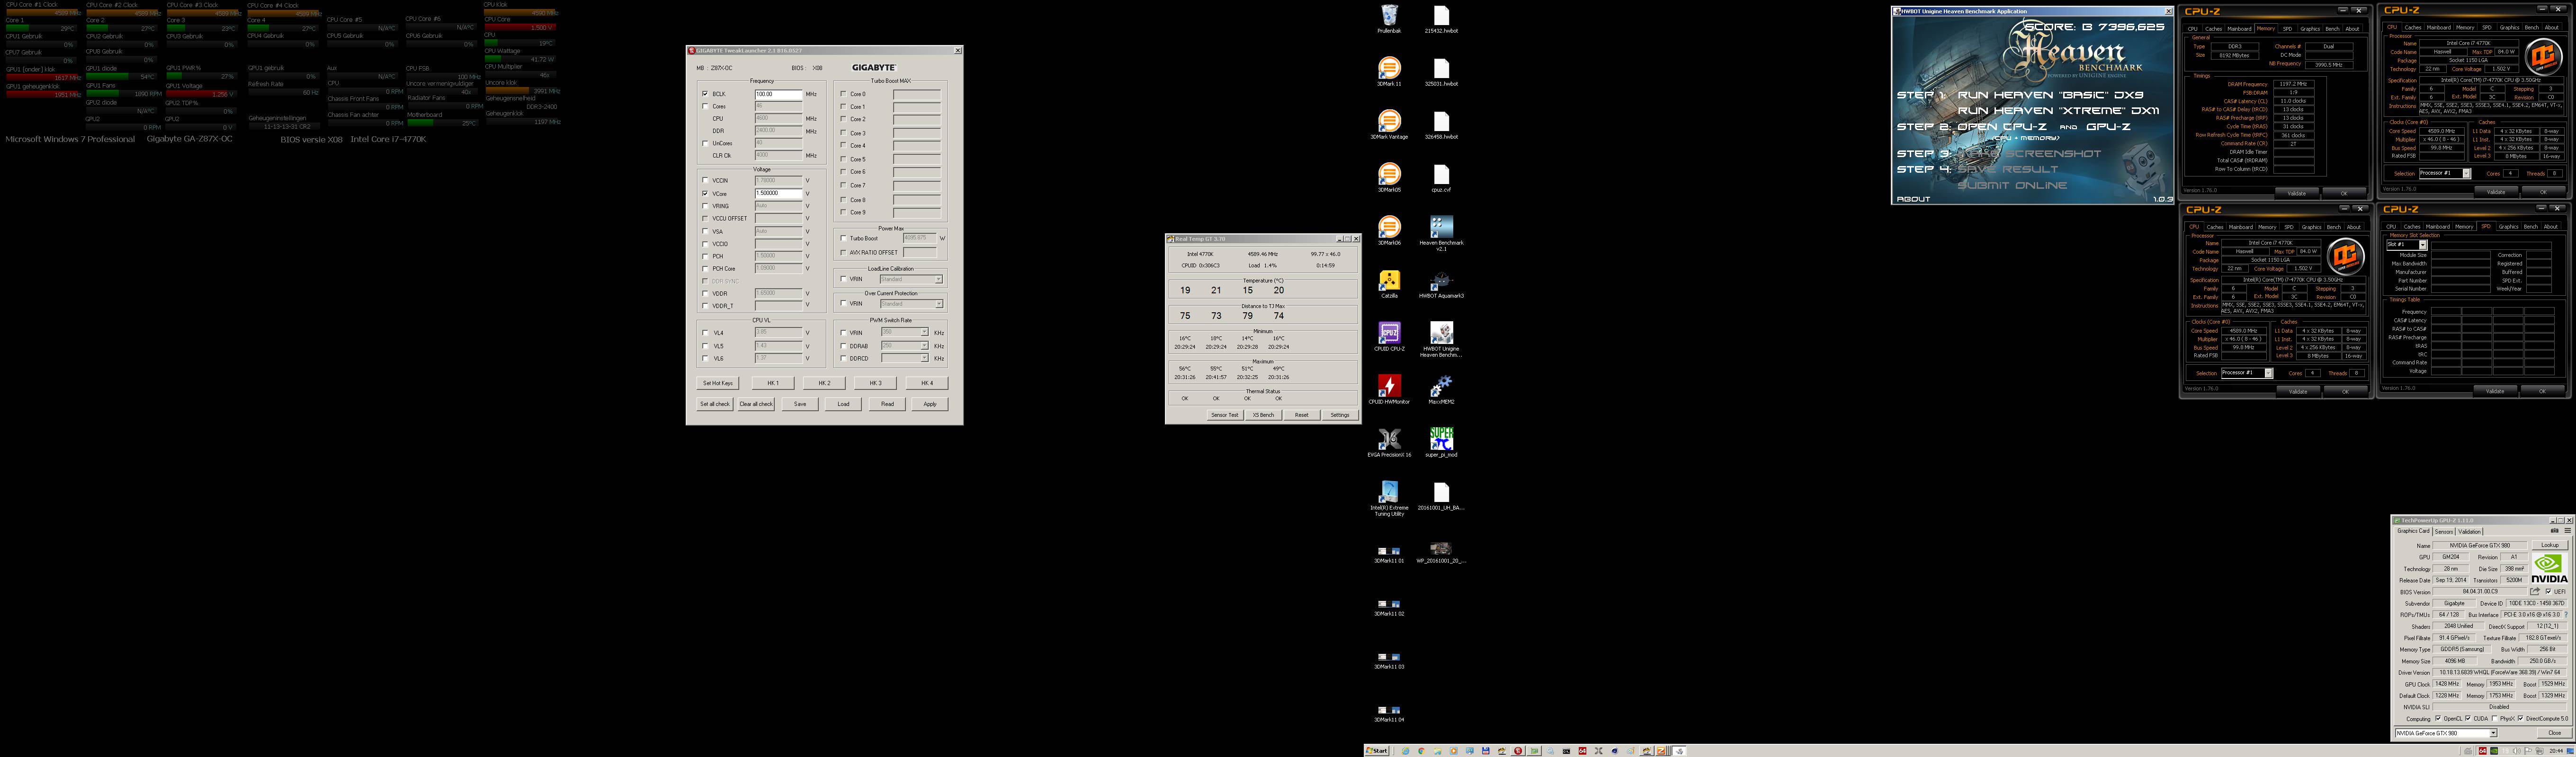Click the HK 1 button in TweakLauncher

773,384
